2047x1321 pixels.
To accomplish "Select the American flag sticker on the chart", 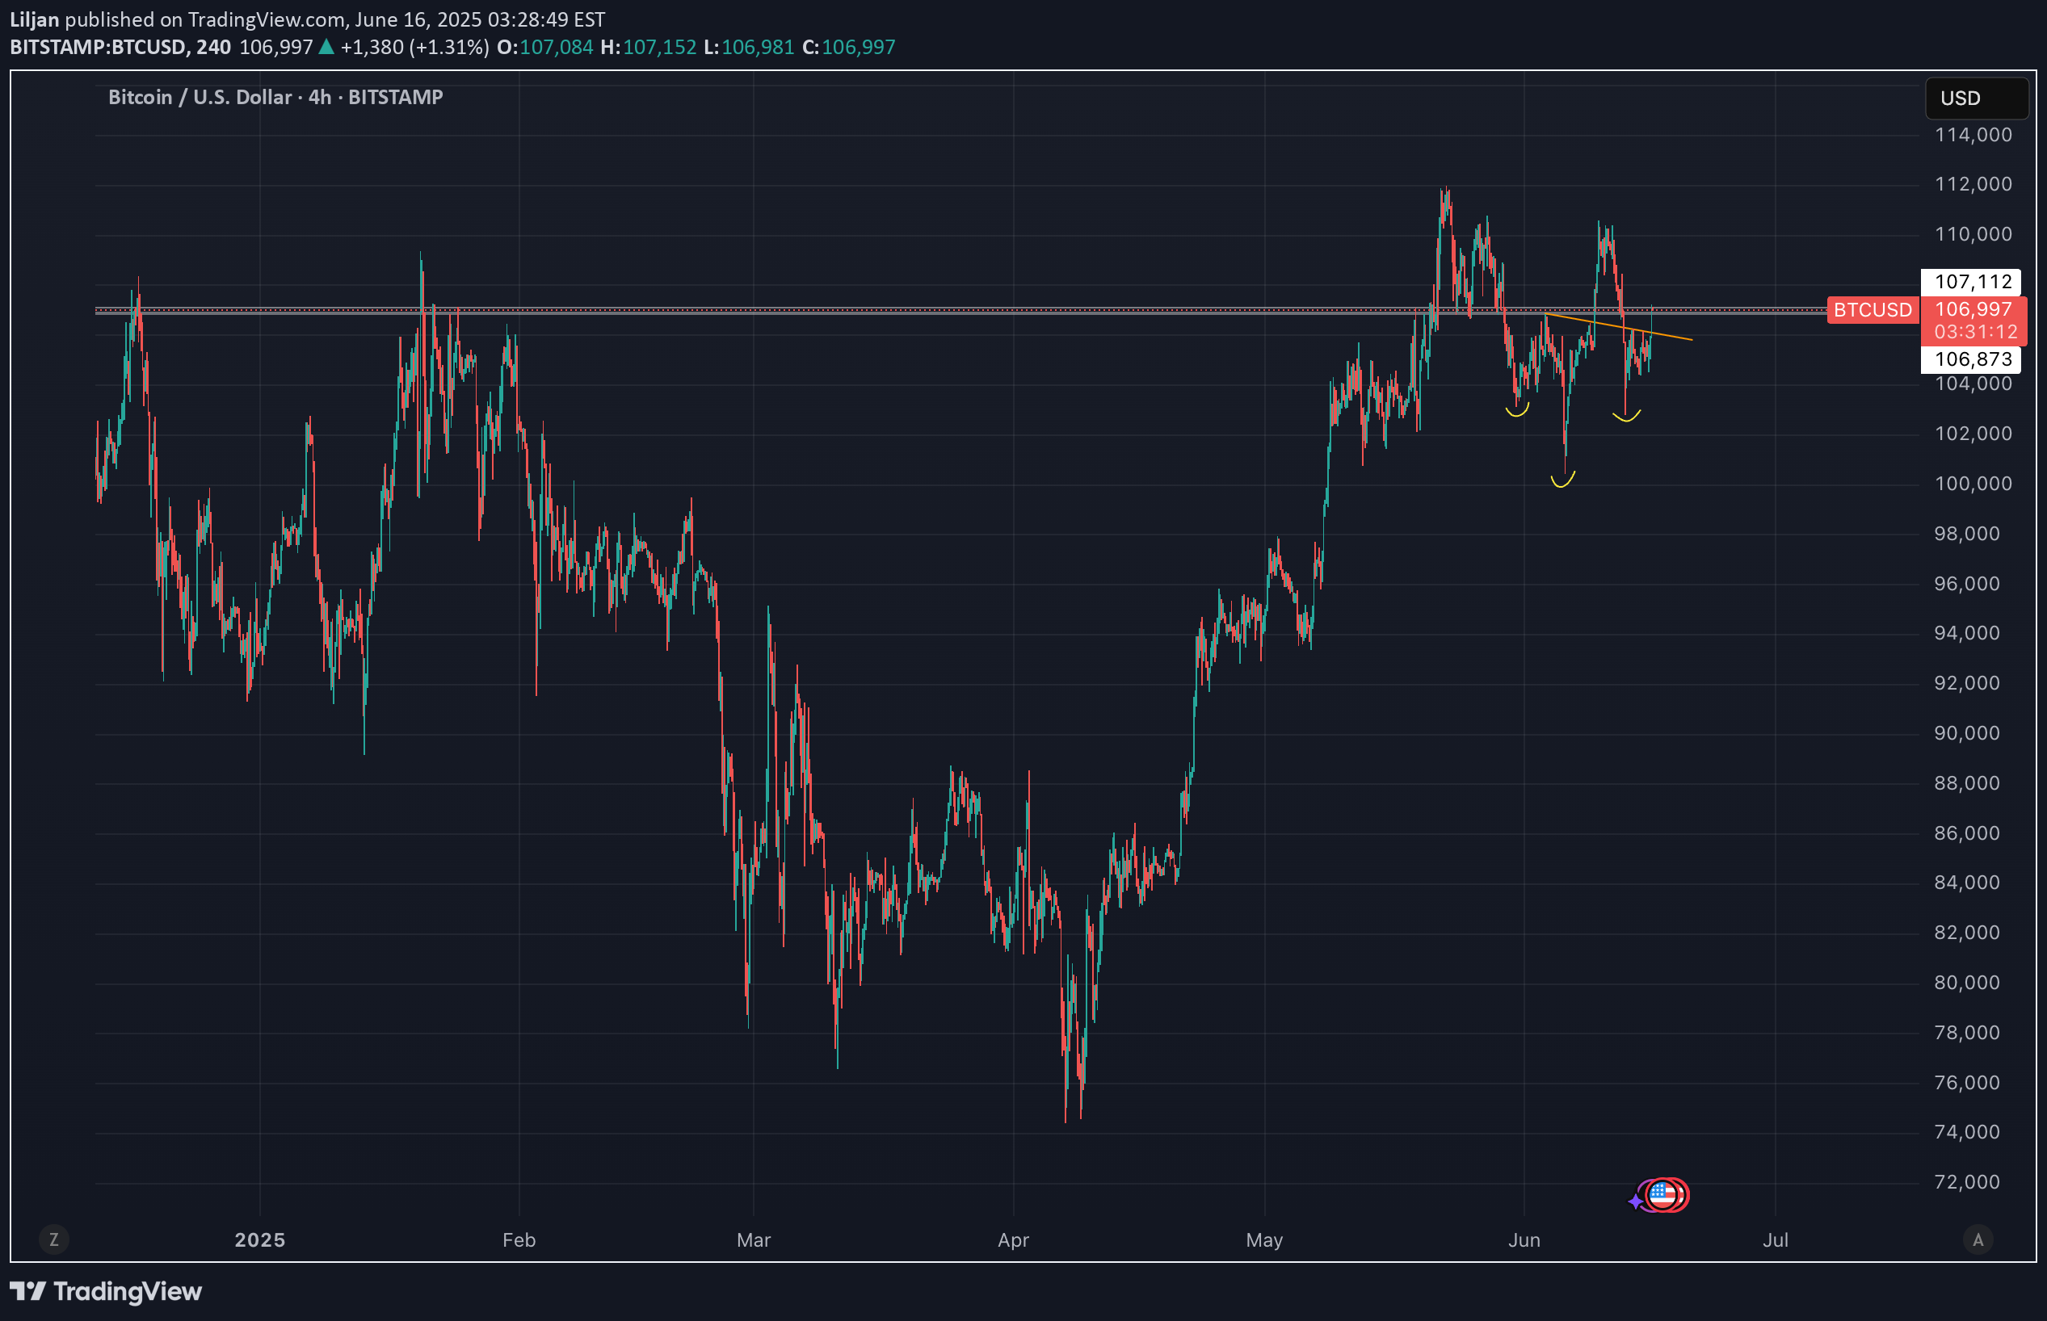I will click(x=1662, y=1194).
